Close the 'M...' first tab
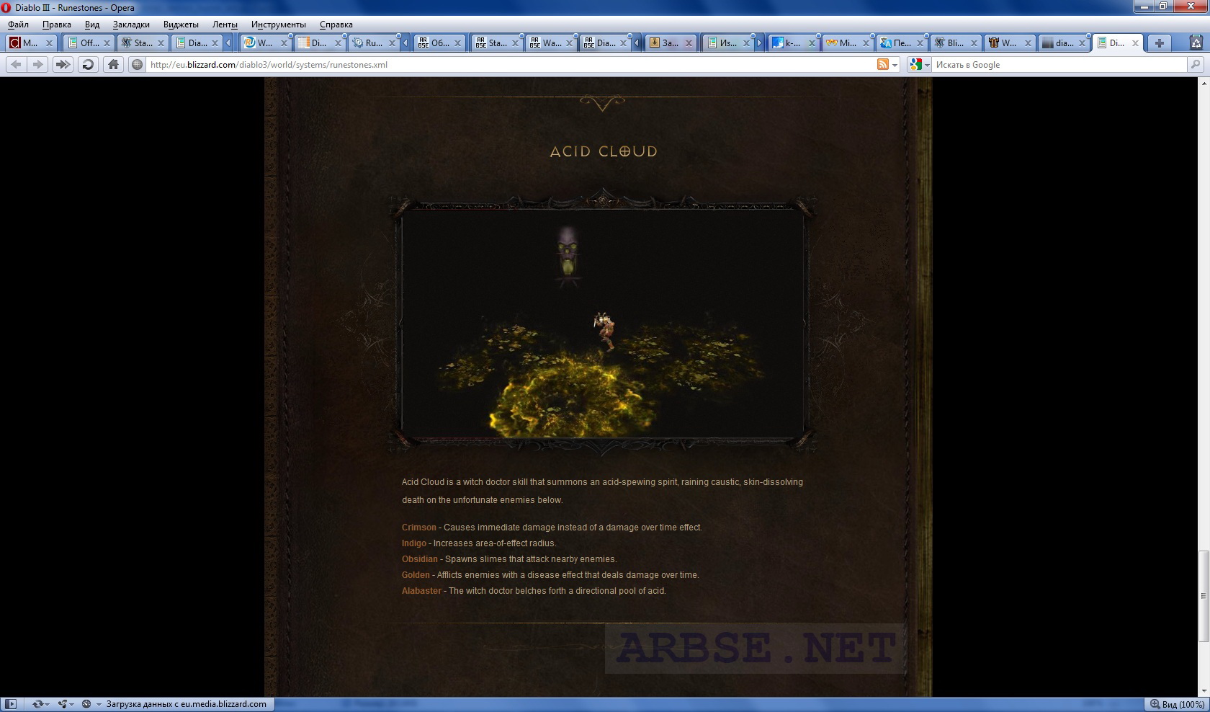1210x712 pixels. pos(49,43)
